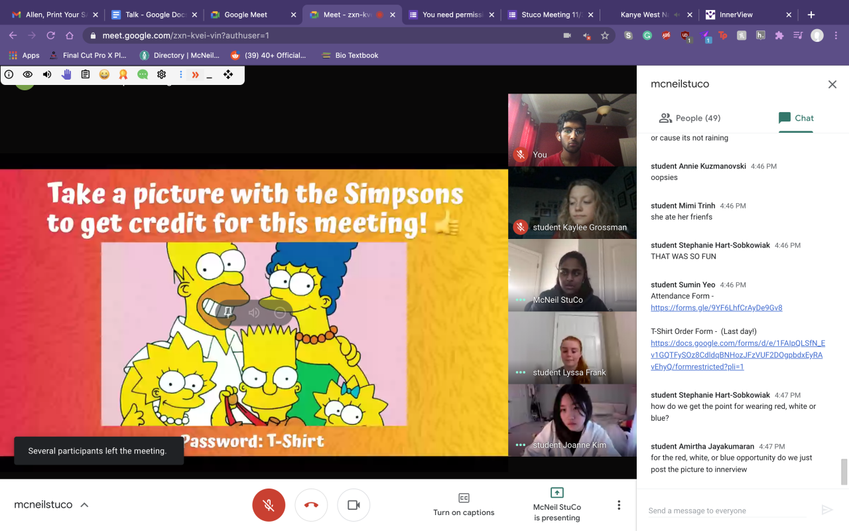The image size is (849, 531).
Task: Switch to the Kanye West browser tab
Action: coord(649,15)
